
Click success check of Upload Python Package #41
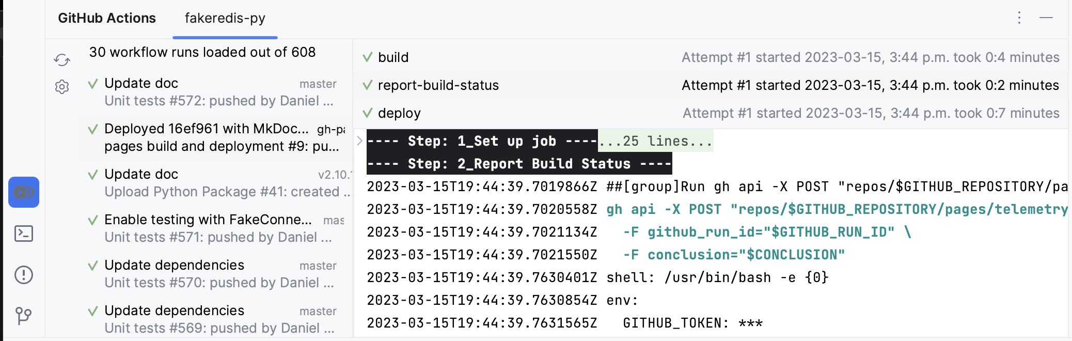tap(93, 175)
